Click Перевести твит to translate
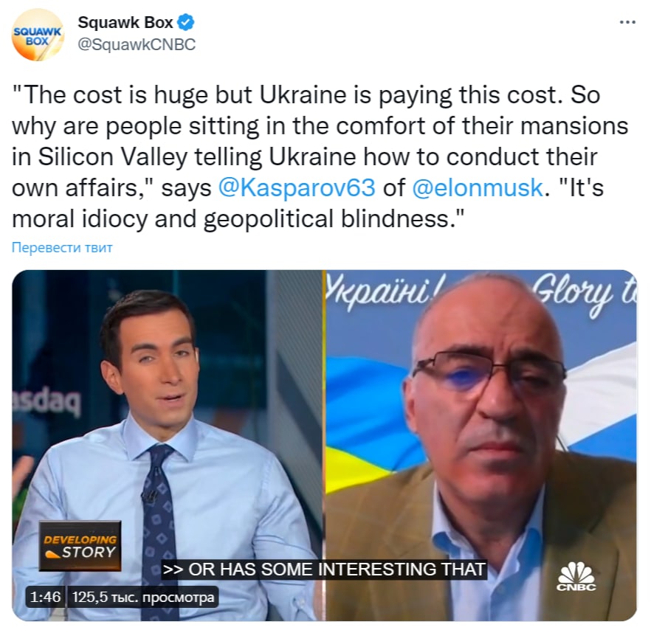651x630 pixels. coord(62,247)
